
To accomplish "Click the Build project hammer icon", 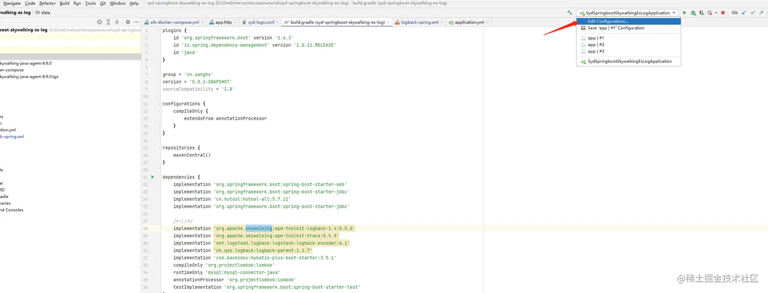I will [570, 13].
